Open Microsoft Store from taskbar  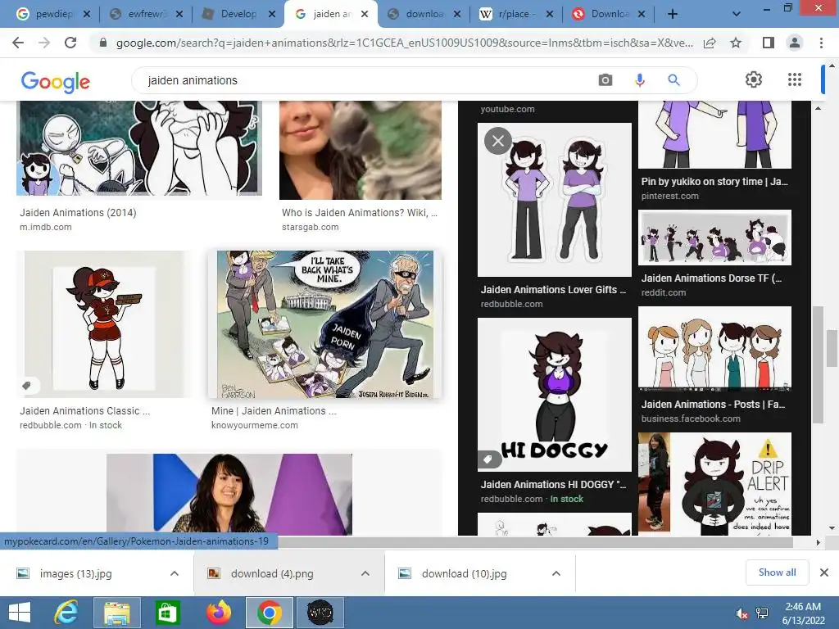point(167,613)
